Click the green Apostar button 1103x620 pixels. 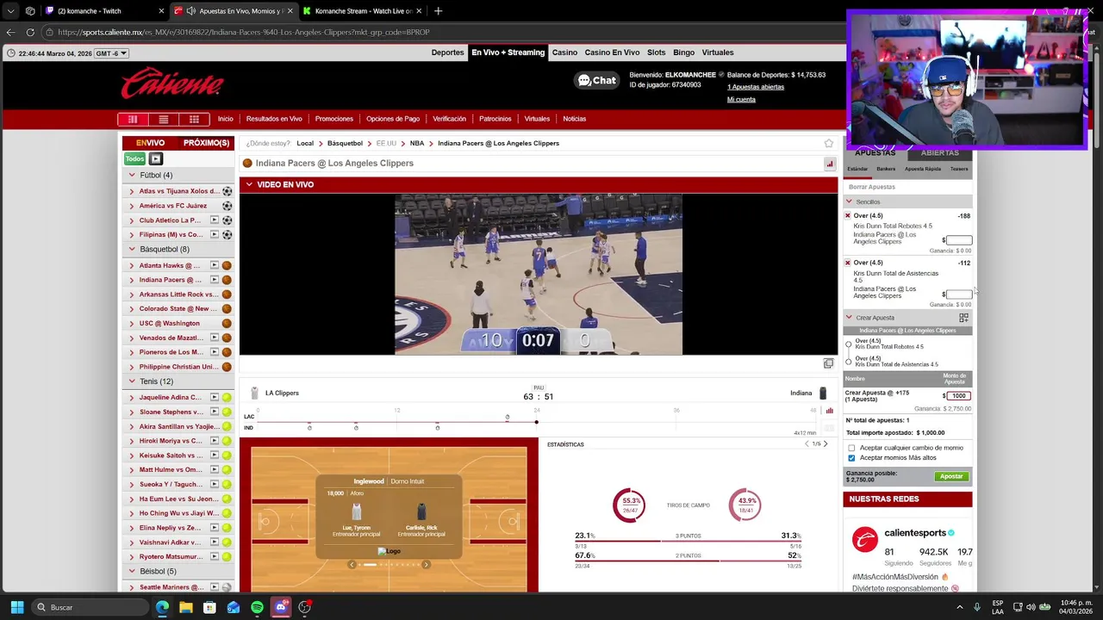[x=951, y=476]
